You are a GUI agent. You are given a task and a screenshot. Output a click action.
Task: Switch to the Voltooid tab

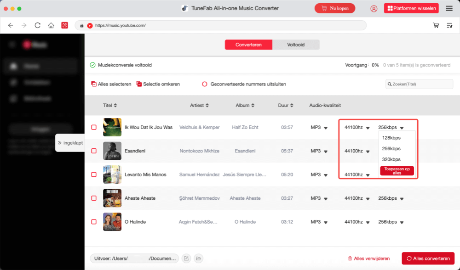click(296, 45)
